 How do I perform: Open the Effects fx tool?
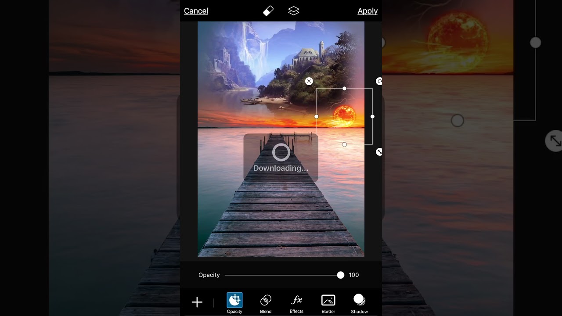(296, 304)
